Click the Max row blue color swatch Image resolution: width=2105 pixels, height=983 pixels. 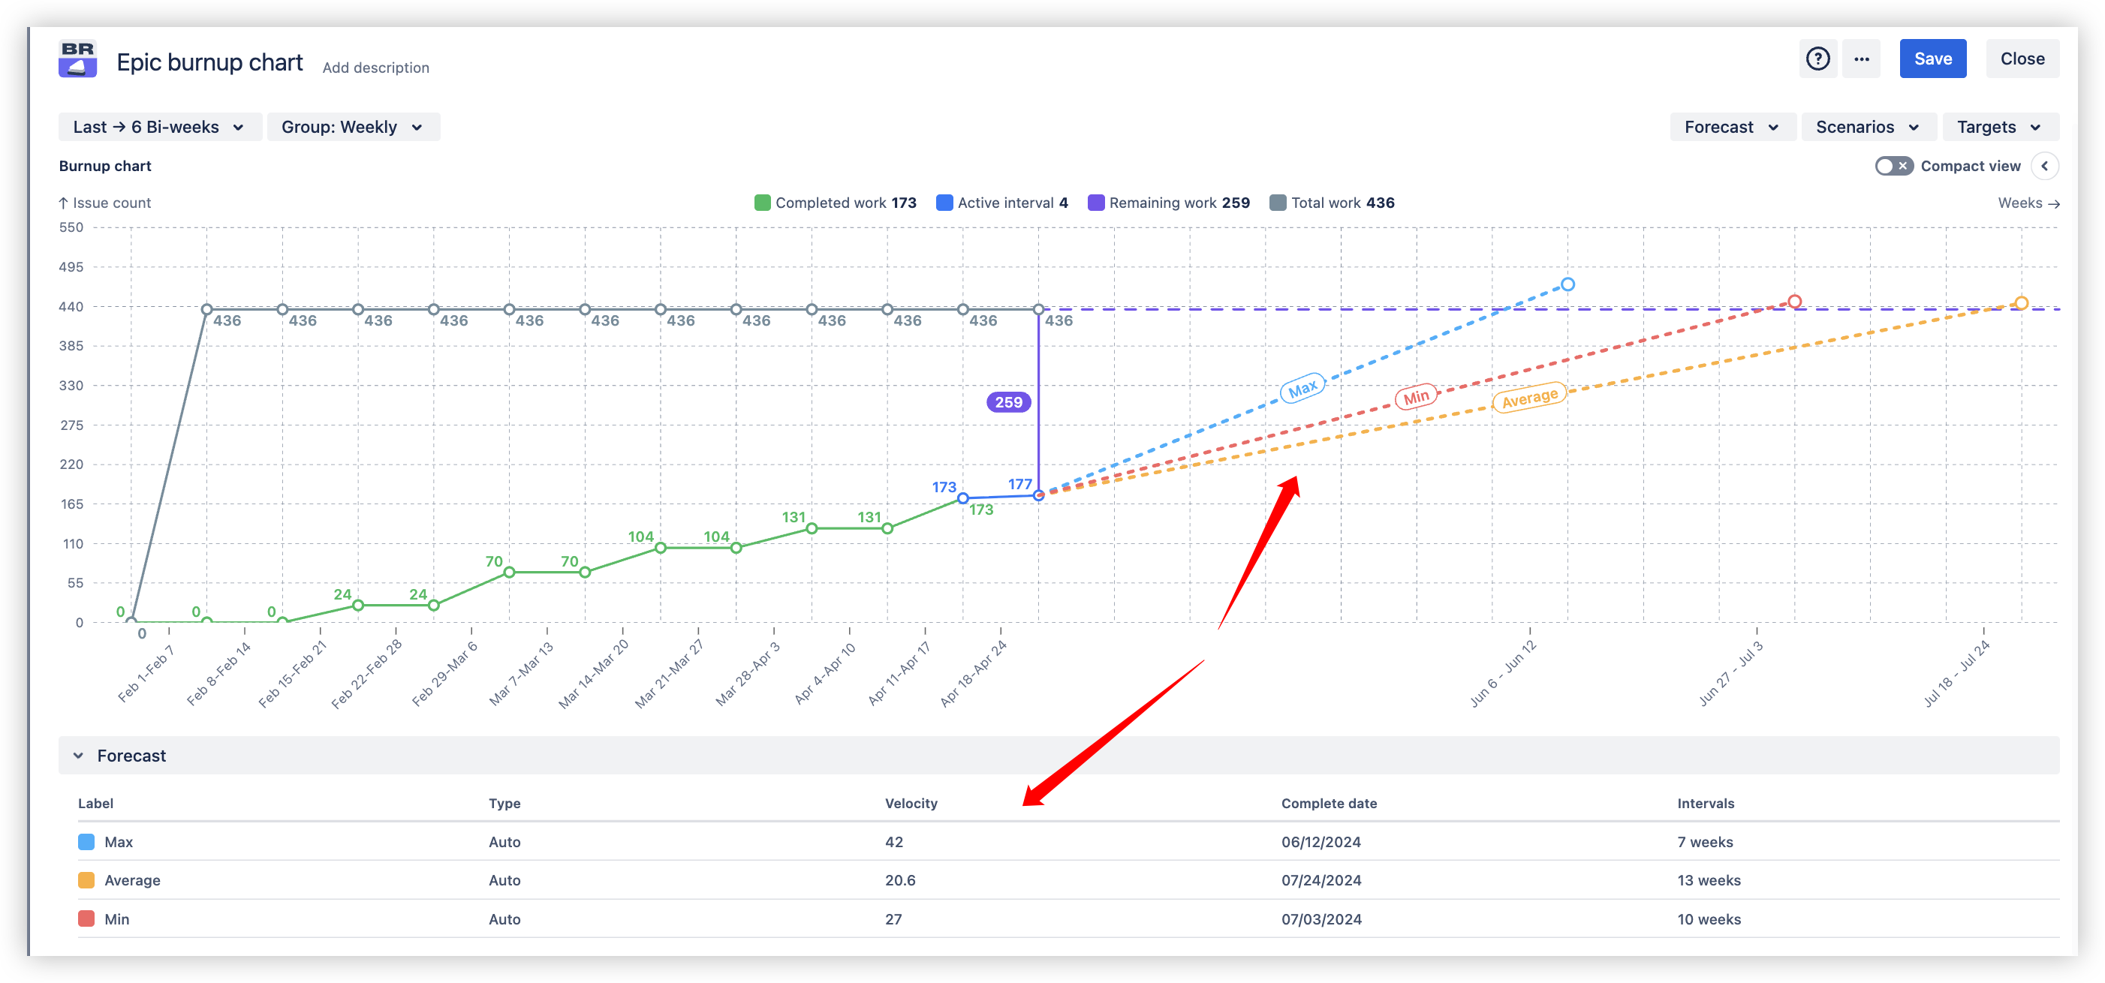[x=86, y=842]
